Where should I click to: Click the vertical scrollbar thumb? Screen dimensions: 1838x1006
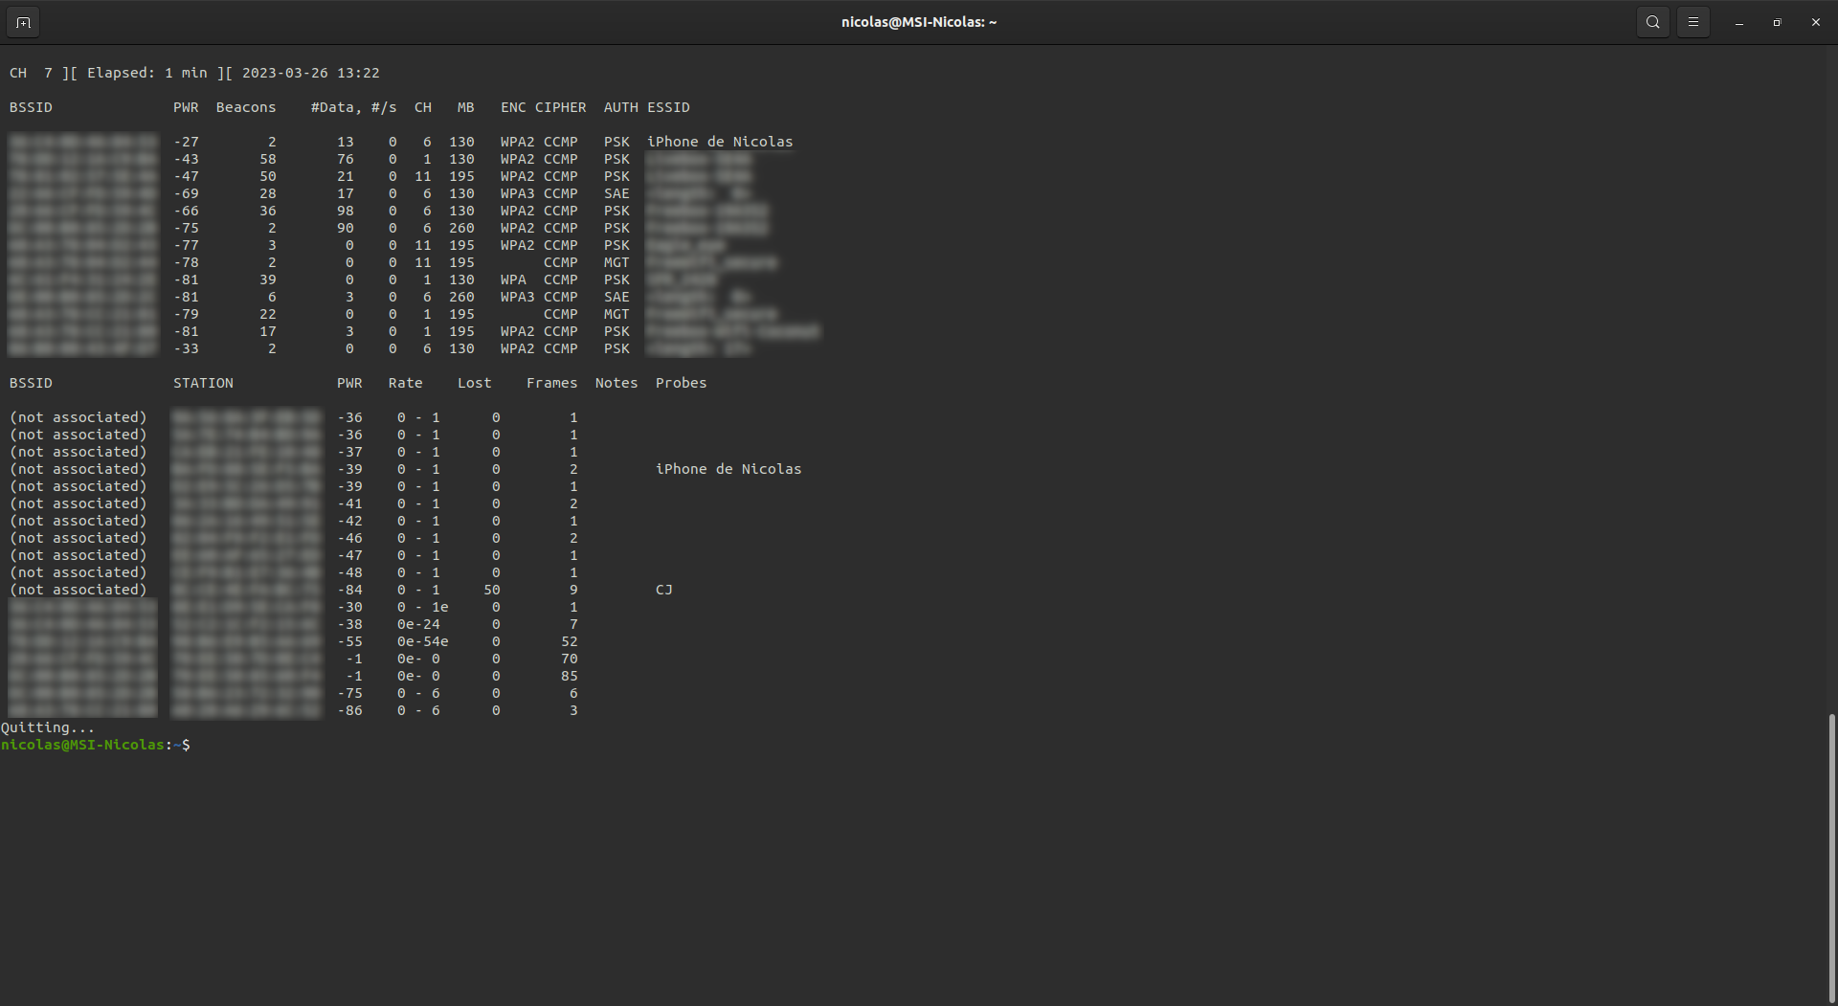[1831, 857]
